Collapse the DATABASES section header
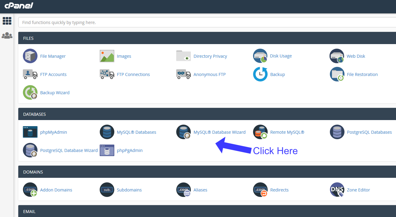The height and width of the screenshot is (217, 396). pos(207,114)
